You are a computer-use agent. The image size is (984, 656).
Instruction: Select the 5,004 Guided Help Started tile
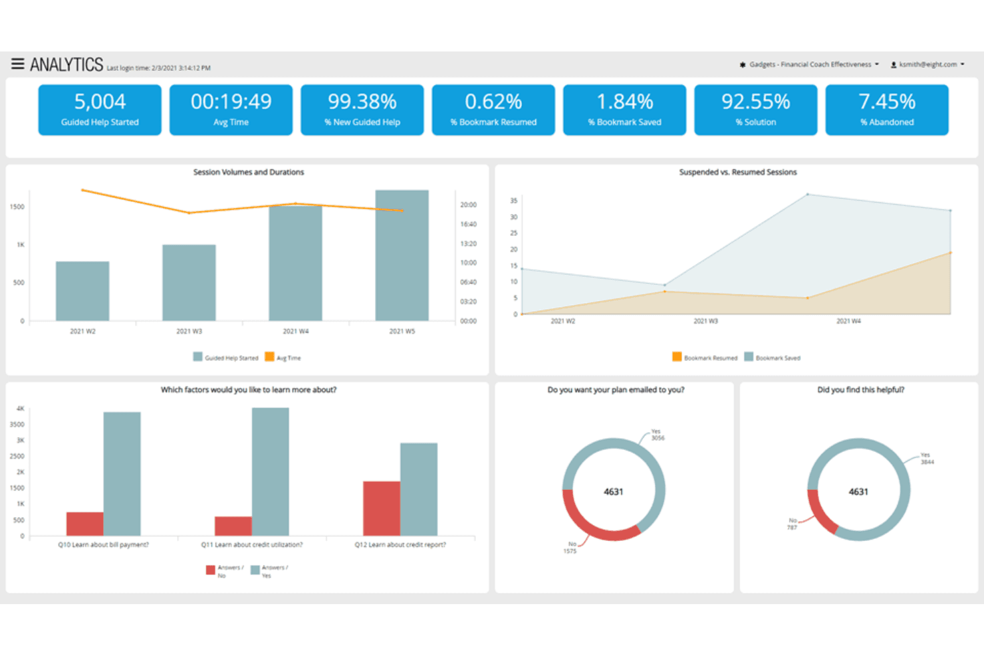pos(100,110)
